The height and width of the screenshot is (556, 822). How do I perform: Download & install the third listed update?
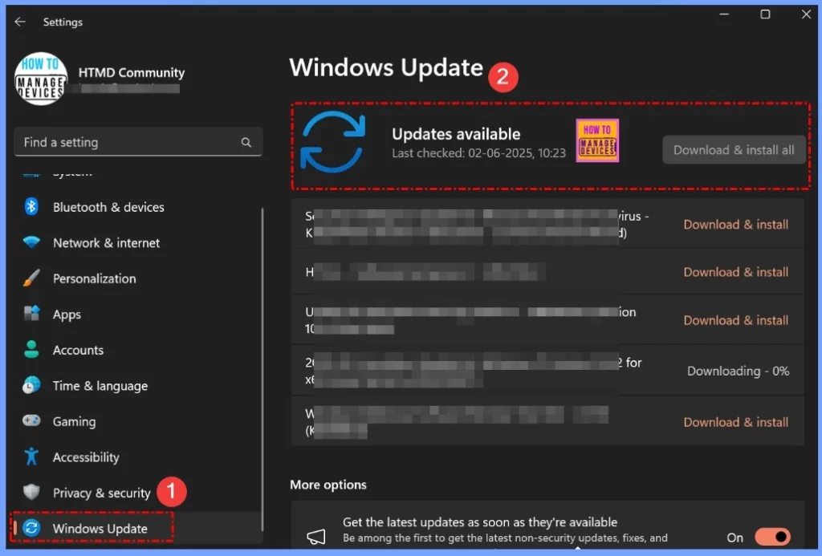click(x=735, y=320)
